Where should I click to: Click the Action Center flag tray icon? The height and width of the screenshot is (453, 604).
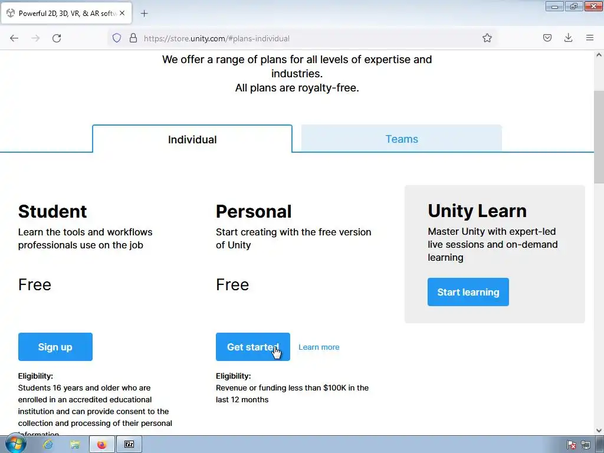(x=572, y=445)
